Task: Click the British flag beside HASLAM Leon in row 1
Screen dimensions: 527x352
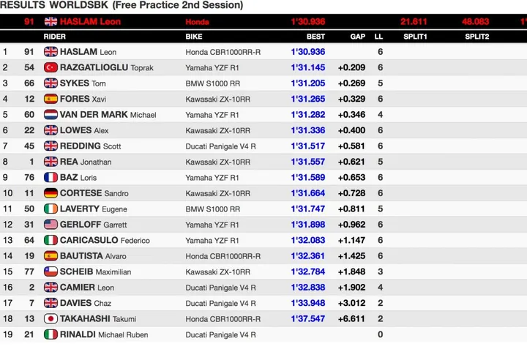Action: [x=51, y=52]
